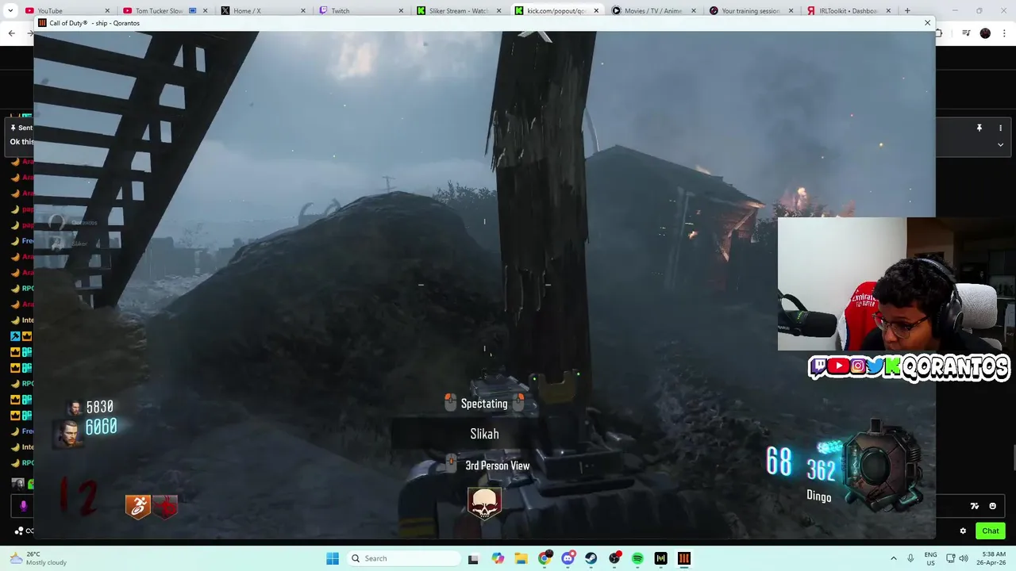Open the weather widget showing 26°C
The image size is (1016, 571).
coord(37,558)
